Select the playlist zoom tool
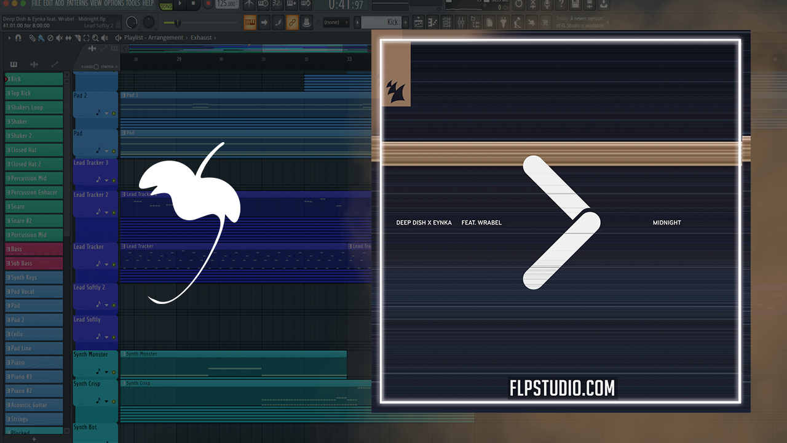This screenshot has height=443, width=787. (x=95, y=38)
